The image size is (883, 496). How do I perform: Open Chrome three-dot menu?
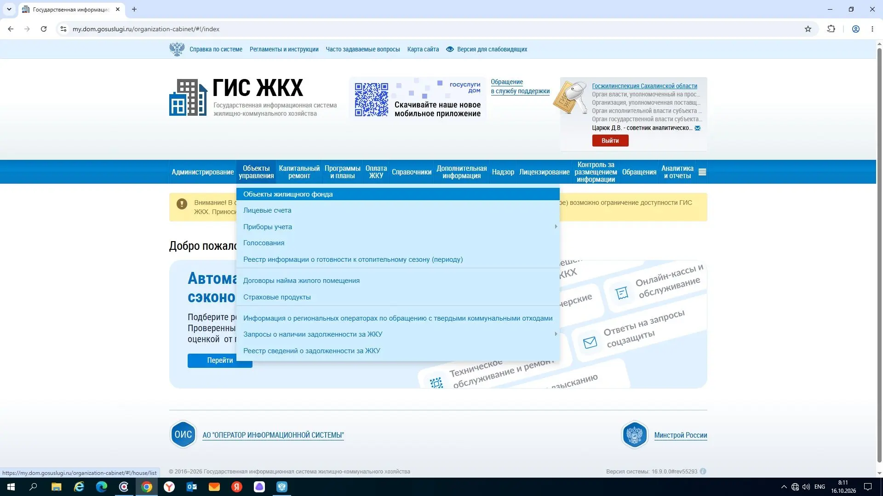pos(872,29)
